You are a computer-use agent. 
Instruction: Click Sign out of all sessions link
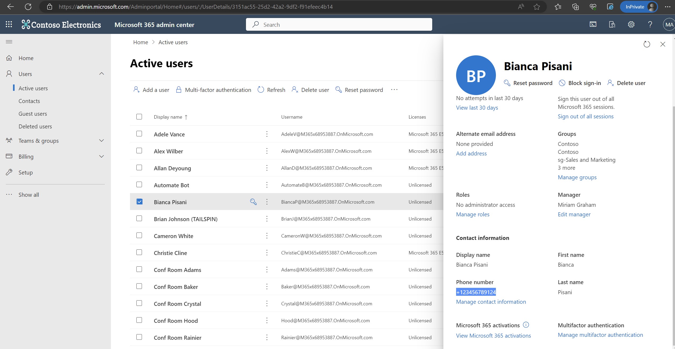586,116
